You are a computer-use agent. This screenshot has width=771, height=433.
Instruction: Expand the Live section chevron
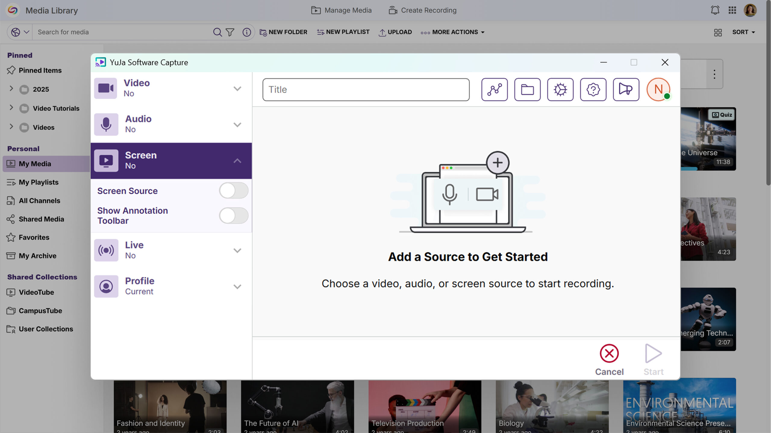(x=237, y=250)
